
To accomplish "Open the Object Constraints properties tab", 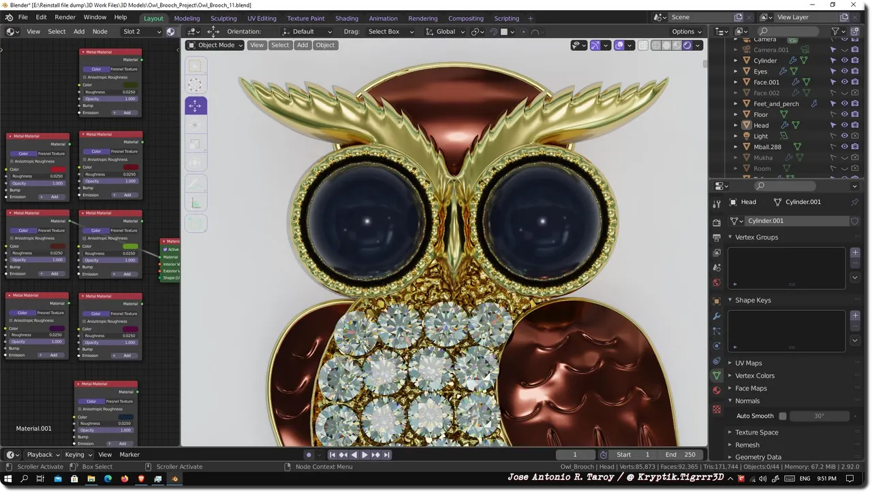I will pyautogui.click(x=717, y=361).
